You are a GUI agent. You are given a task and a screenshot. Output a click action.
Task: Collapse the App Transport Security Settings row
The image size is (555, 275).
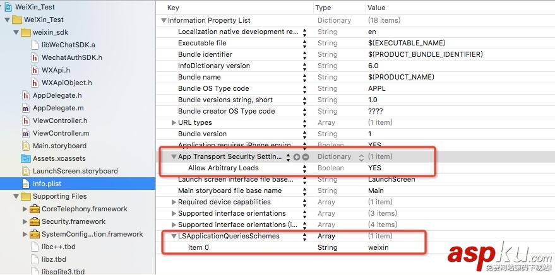click(174, 156)
